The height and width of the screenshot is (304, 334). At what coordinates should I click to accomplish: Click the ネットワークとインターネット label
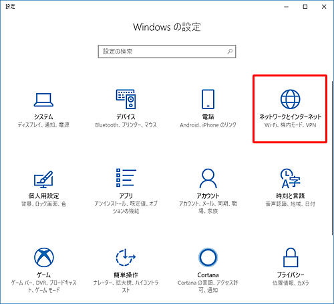290,117
